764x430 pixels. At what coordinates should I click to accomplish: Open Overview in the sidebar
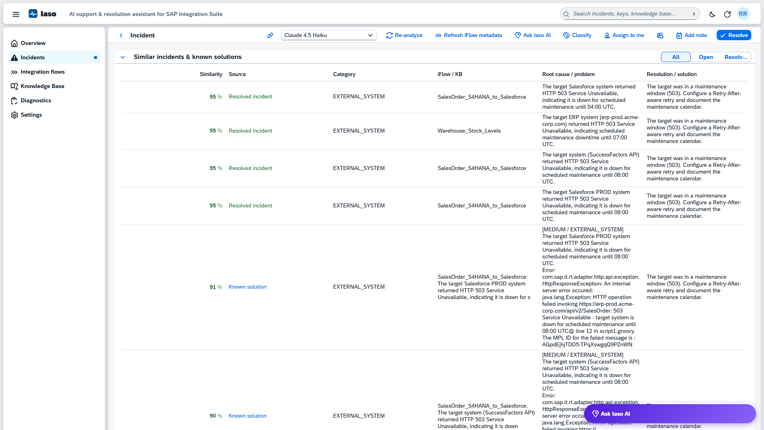(54, 43)
